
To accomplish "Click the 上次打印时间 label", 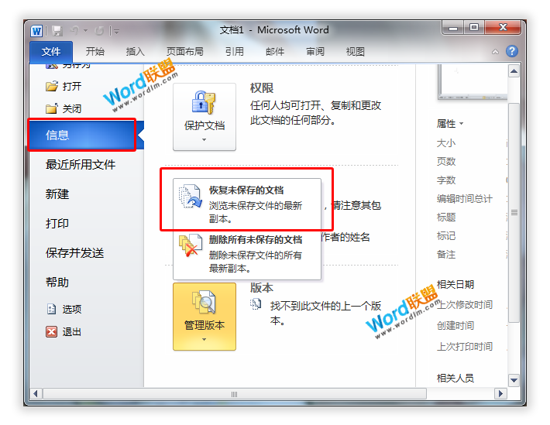I will pos(465,347).
